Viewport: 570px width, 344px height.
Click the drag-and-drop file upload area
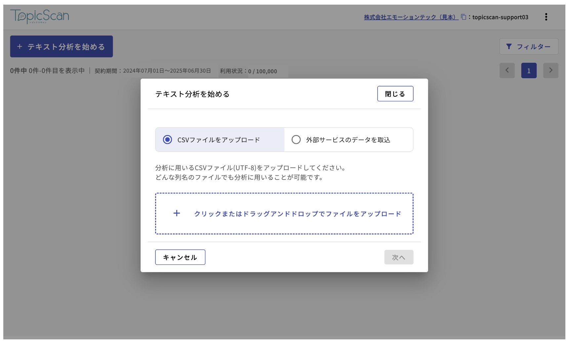[x=284, y=213]
